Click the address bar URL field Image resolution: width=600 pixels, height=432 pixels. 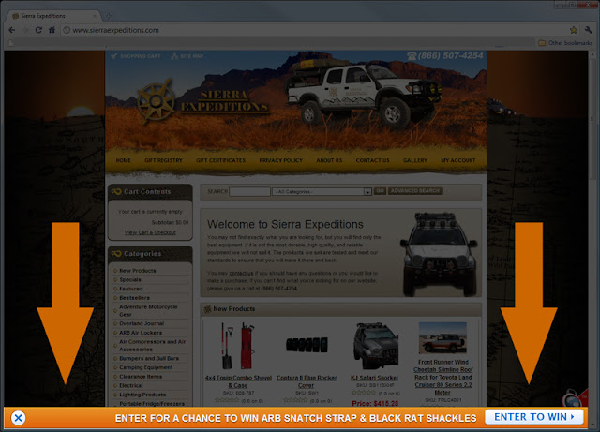314,30
